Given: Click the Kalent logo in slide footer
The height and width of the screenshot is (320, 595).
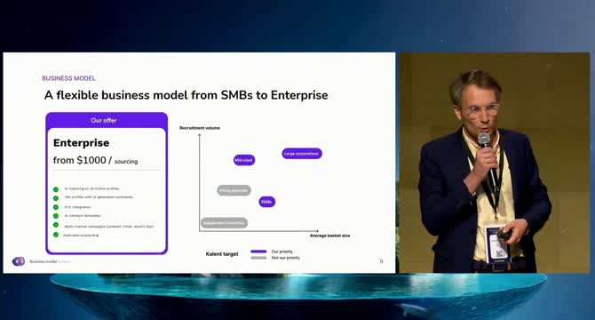Looking at the screenshot, I should (x=19, y=261).
